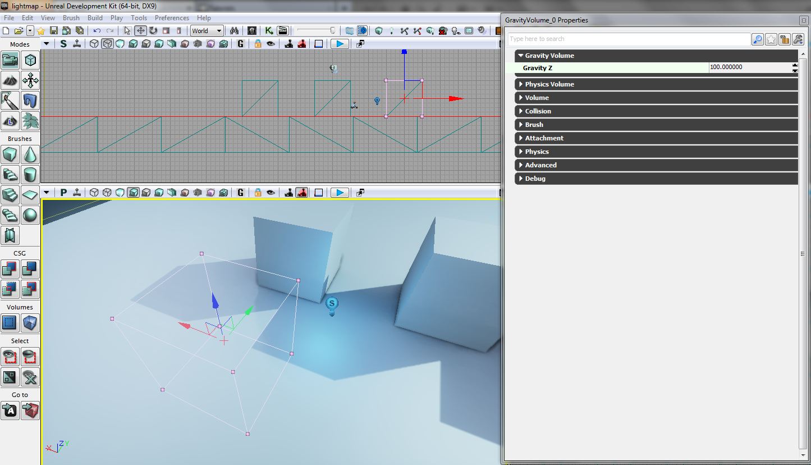Screen dimensions: 811x465
Task: Toggle favorites star in properties panel
Action: 771,39
